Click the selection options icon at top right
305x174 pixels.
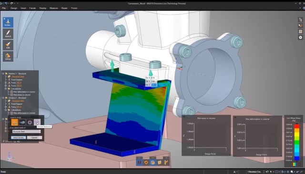301,26
